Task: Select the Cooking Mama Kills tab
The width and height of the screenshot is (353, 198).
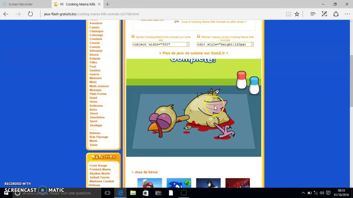Action: pos(77,4)
